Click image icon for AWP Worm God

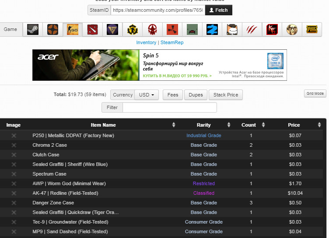(14, 184)
